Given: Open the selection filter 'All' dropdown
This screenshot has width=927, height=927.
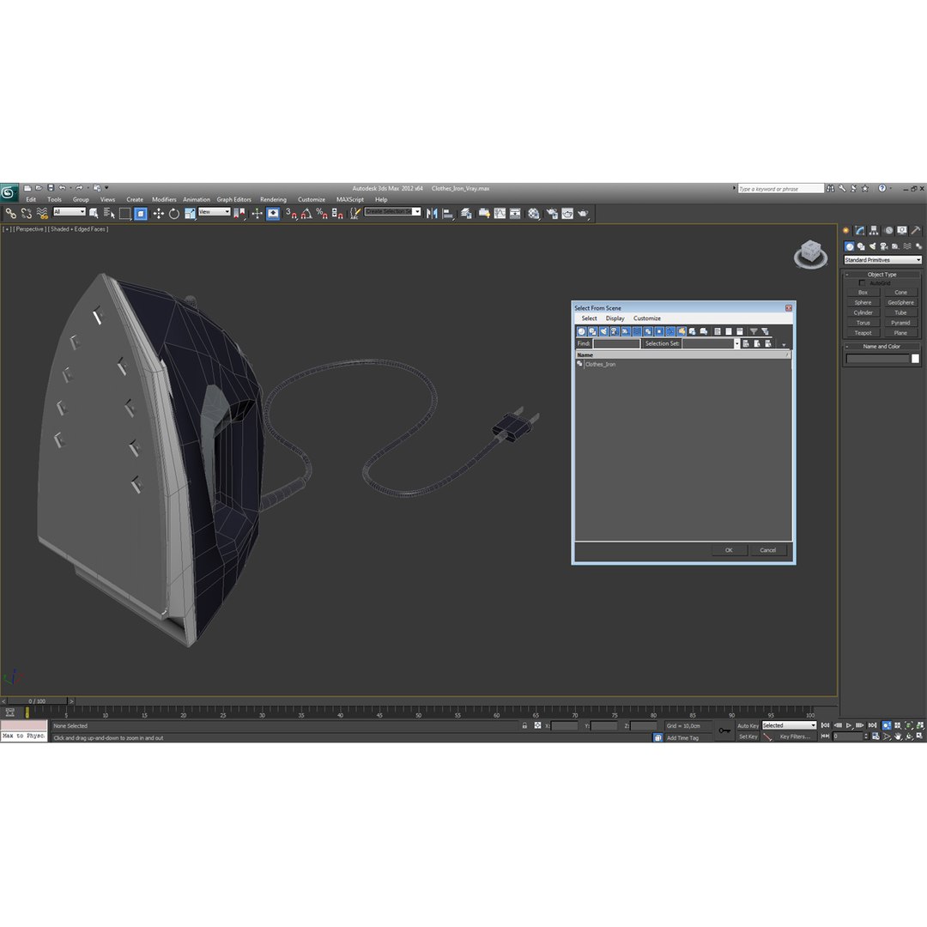Looking at the screenshot, I should click(x=70, y=212).
